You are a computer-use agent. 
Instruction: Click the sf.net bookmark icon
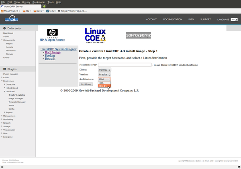[47, 11]
